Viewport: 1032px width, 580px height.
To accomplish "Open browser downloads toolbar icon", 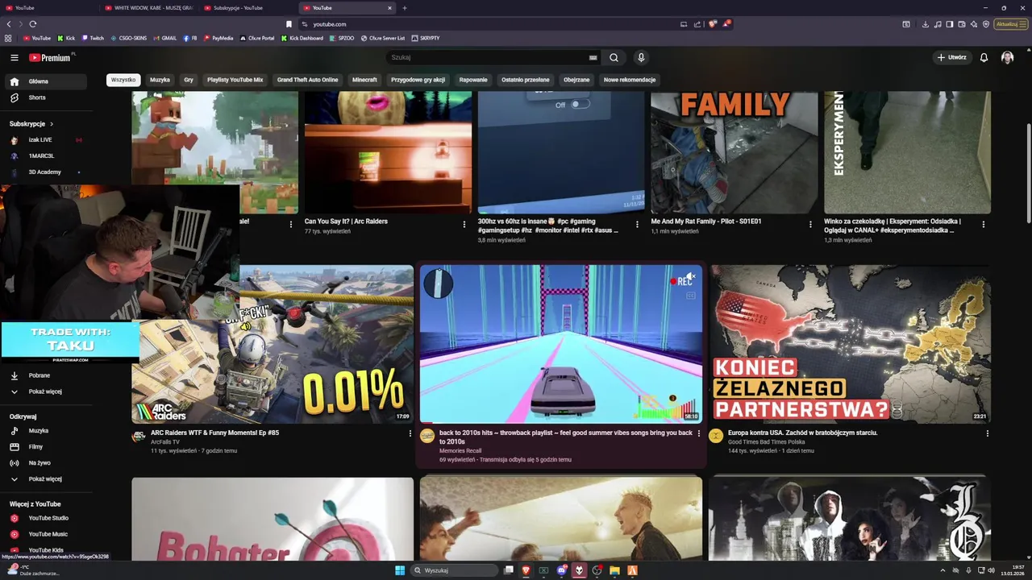I will [x=926, y=24].
